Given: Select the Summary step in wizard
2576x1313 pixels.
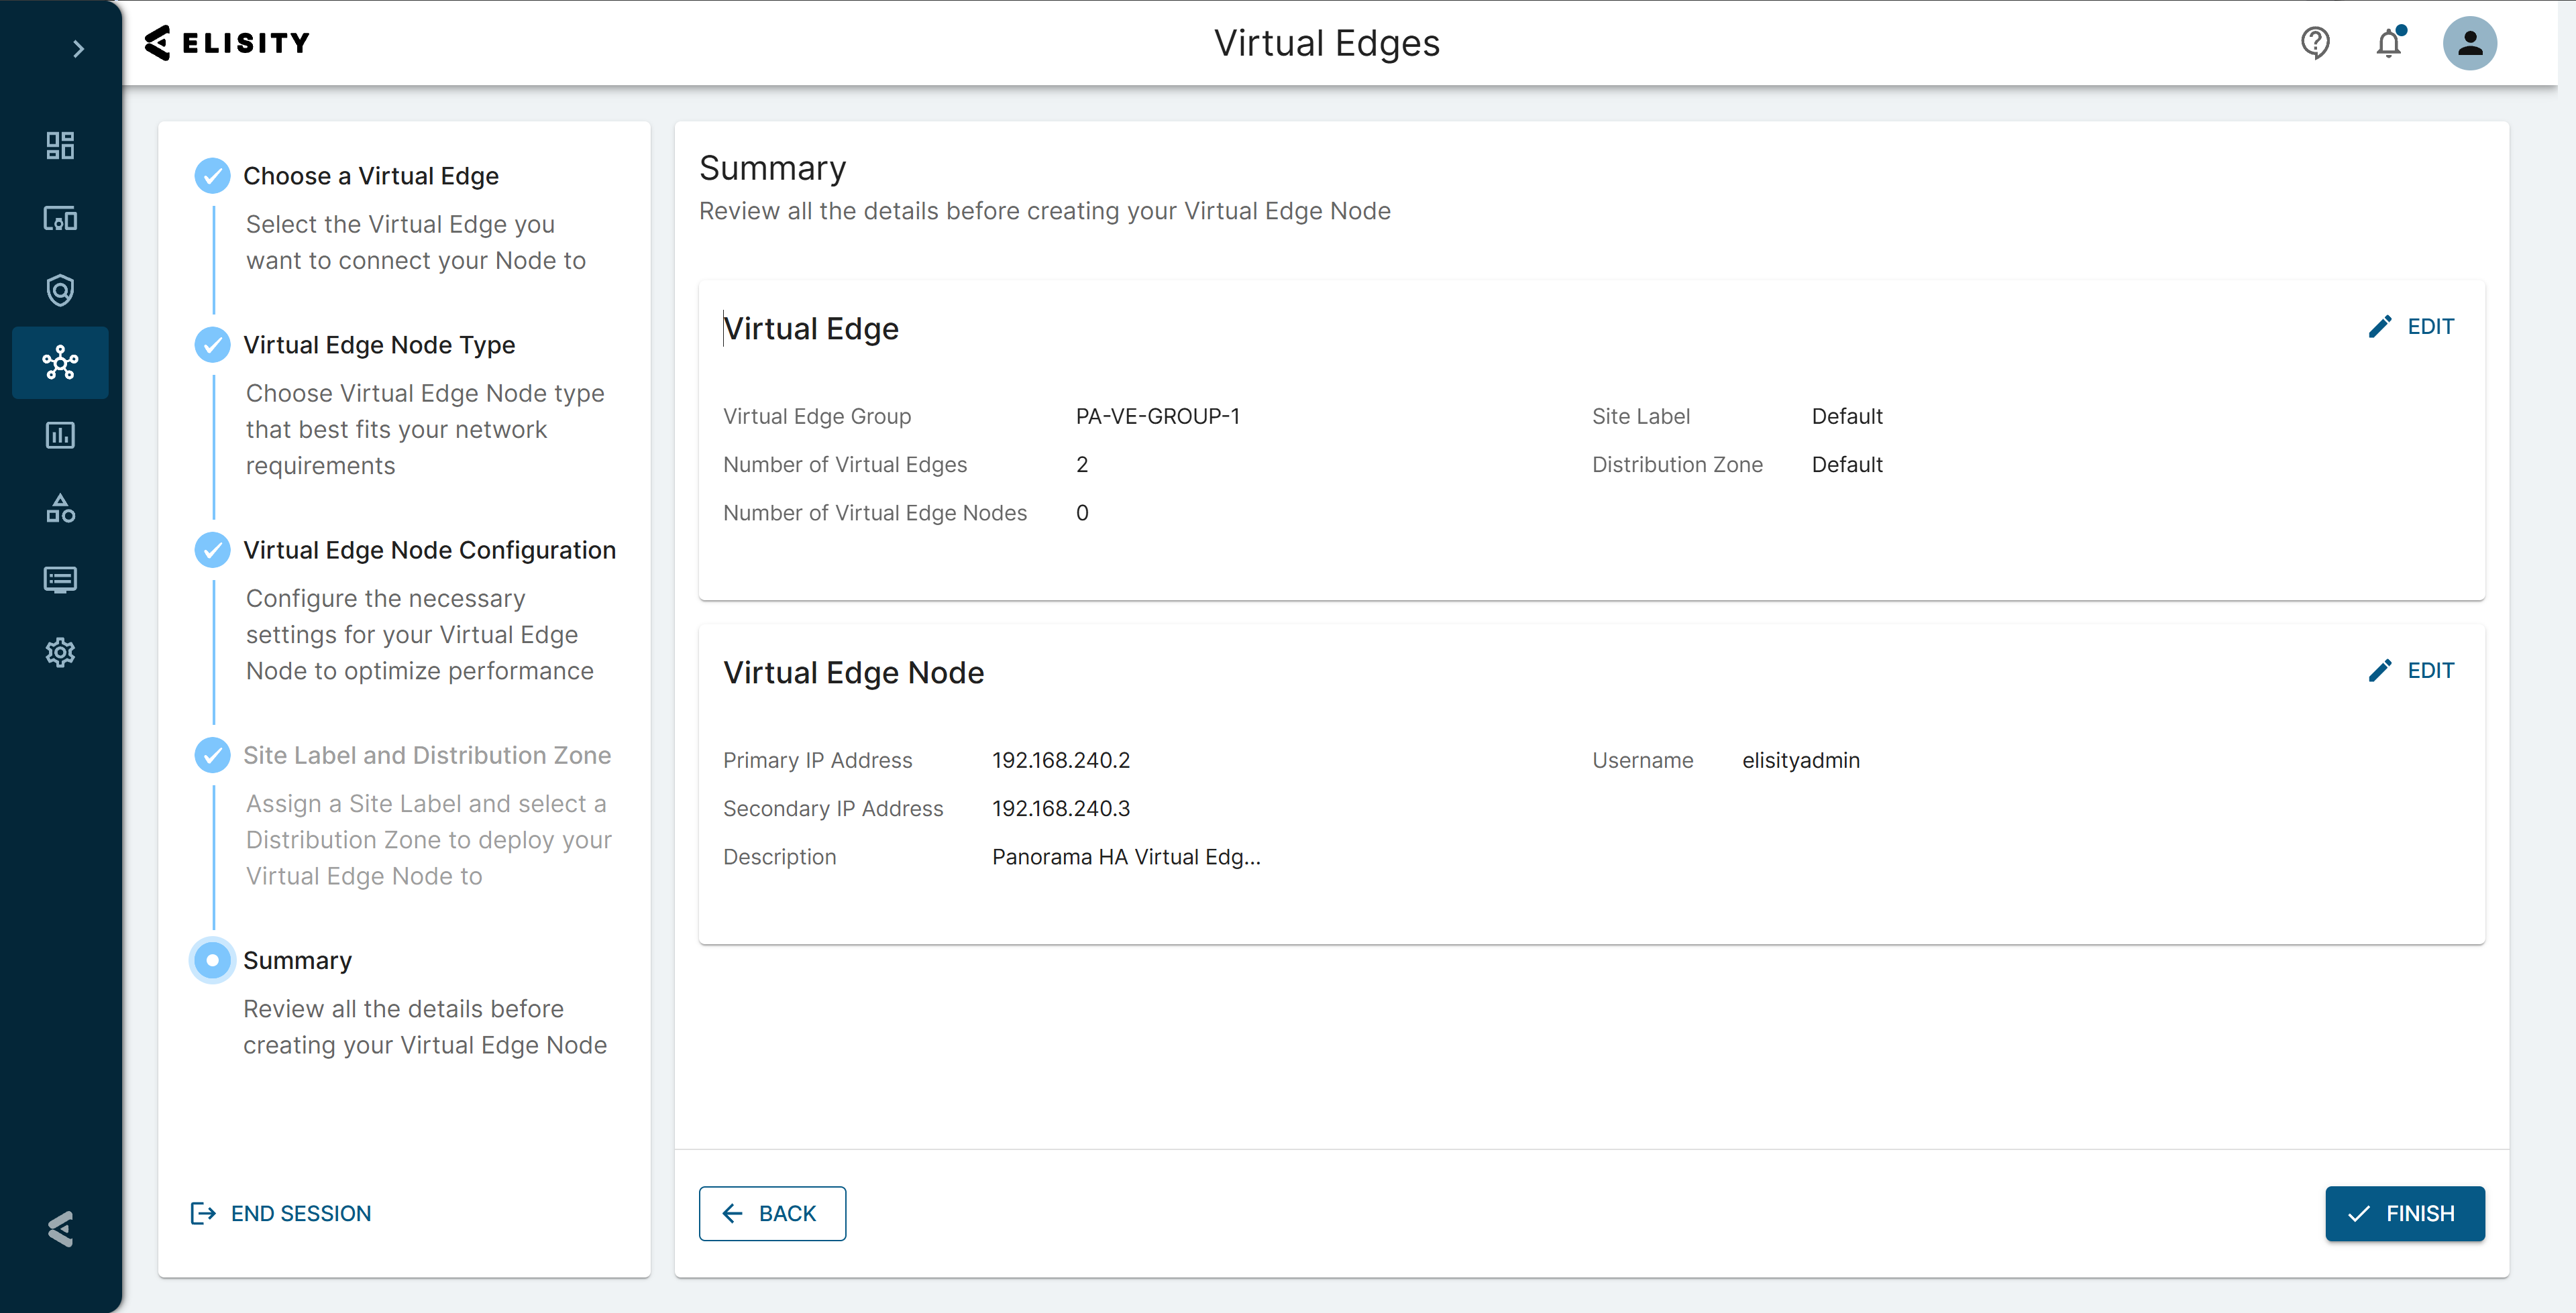Looking at the screenshot, I should 297,960.
